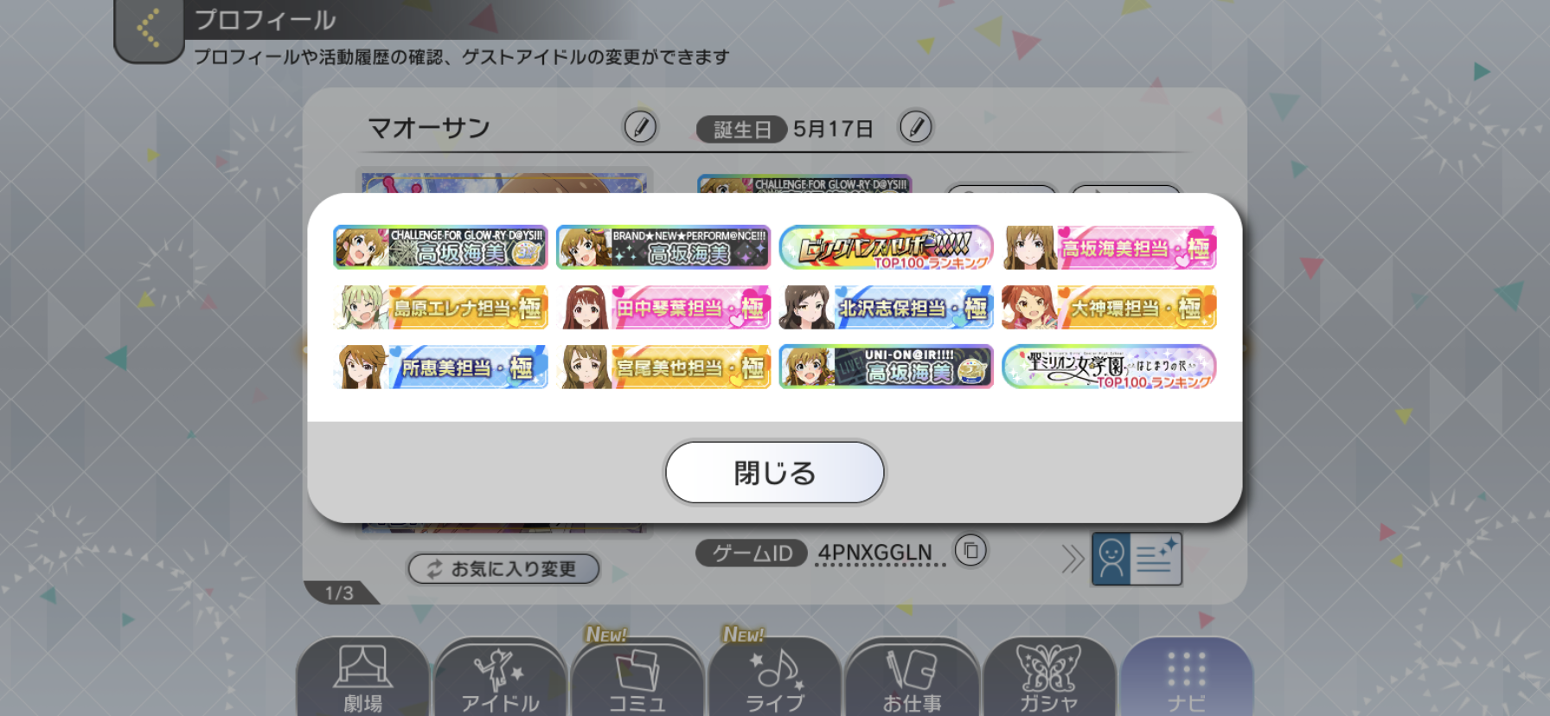1550x716 pixels.
Task: Open the ガシャ gacha menu
Action: (x=1049, y=679)
